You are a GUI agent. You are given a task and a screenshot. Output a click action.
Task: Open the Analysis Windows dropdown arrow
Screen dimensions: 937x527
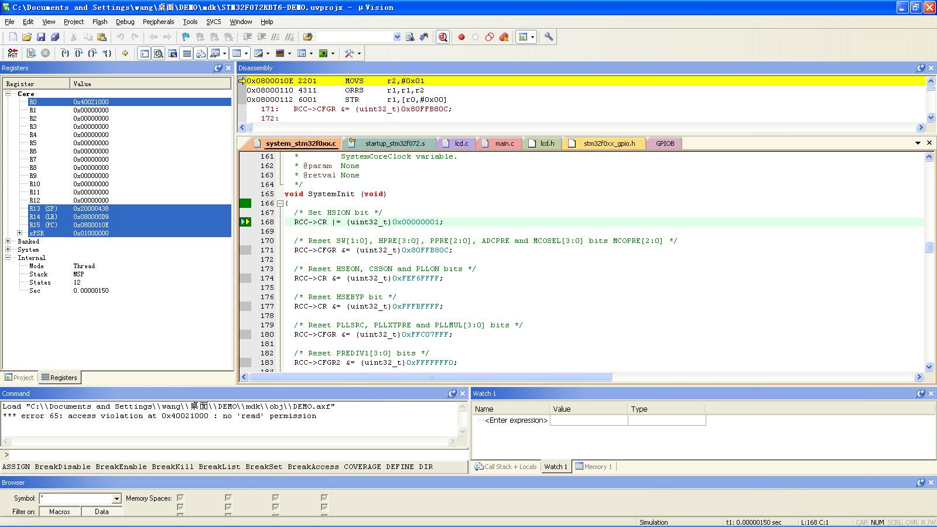coord(289,53)
